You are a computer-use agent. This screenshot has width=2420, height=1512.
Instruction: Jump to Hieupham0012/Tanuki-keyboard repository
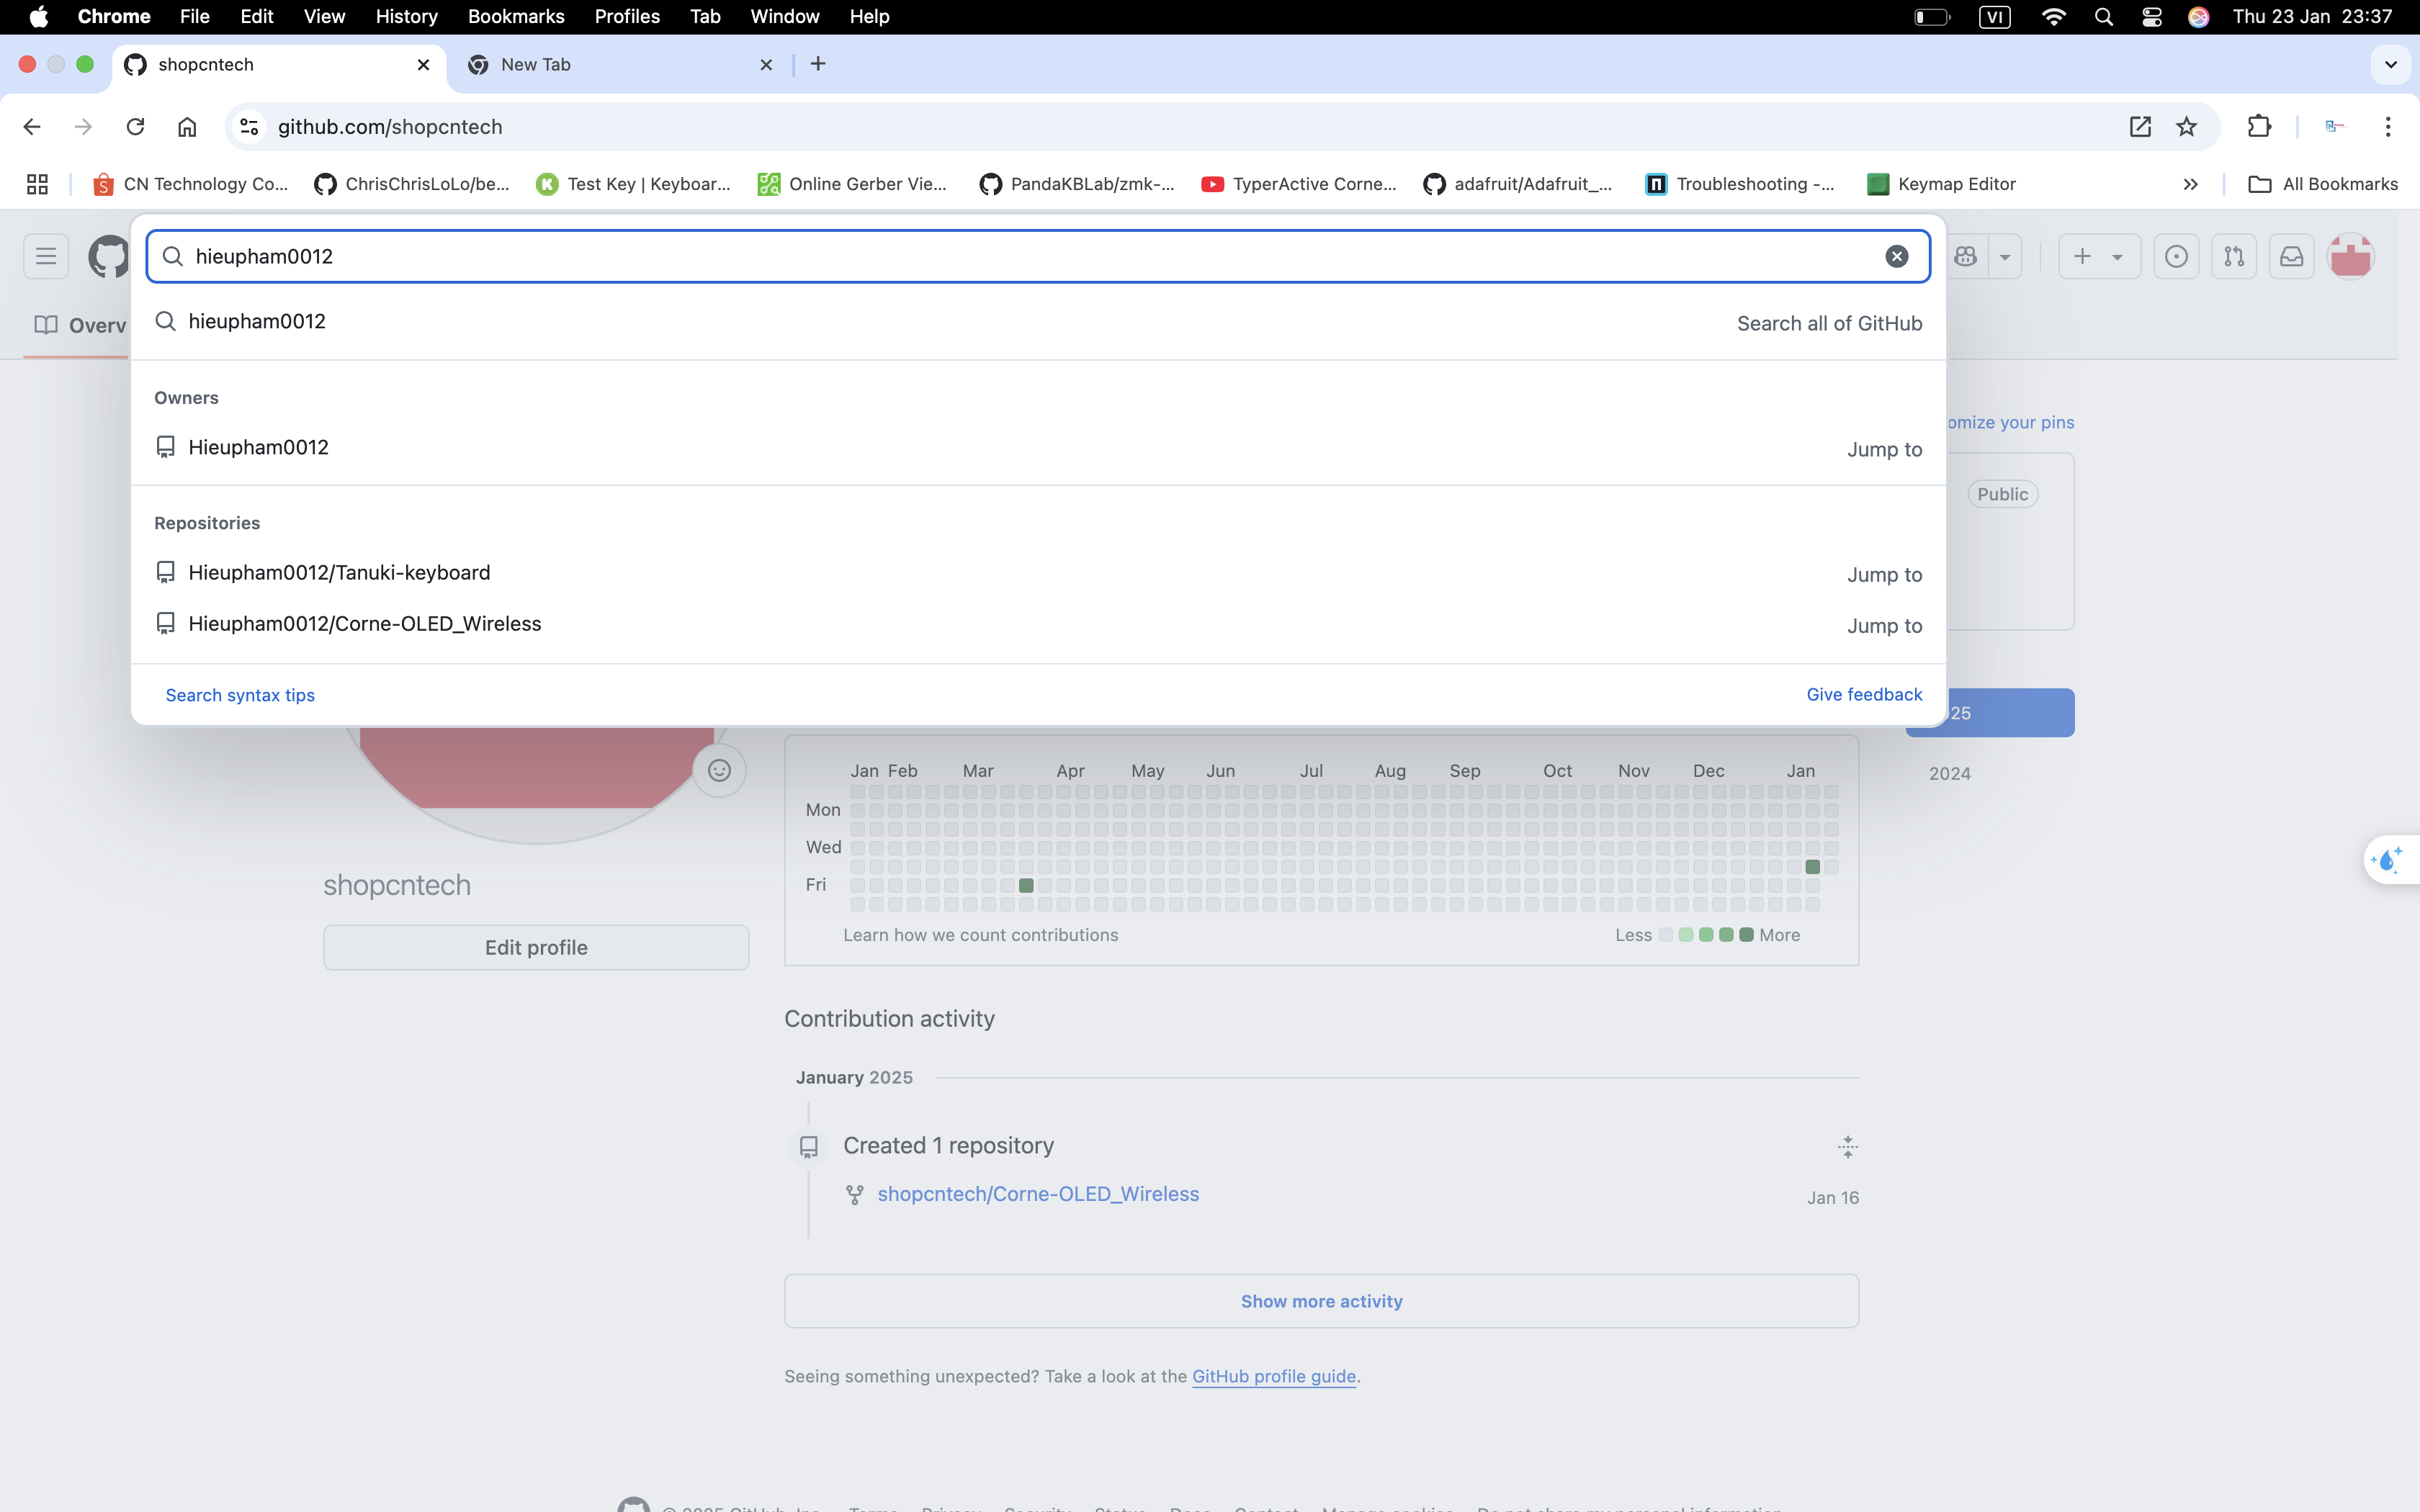click(1038, 573)
